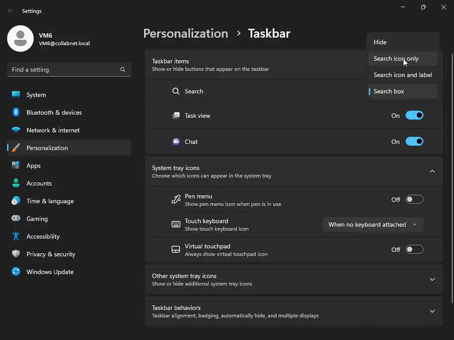Screen dimensions: 454x340
Task: Expand Other system tray icons section
Action: tap(432, 279)
